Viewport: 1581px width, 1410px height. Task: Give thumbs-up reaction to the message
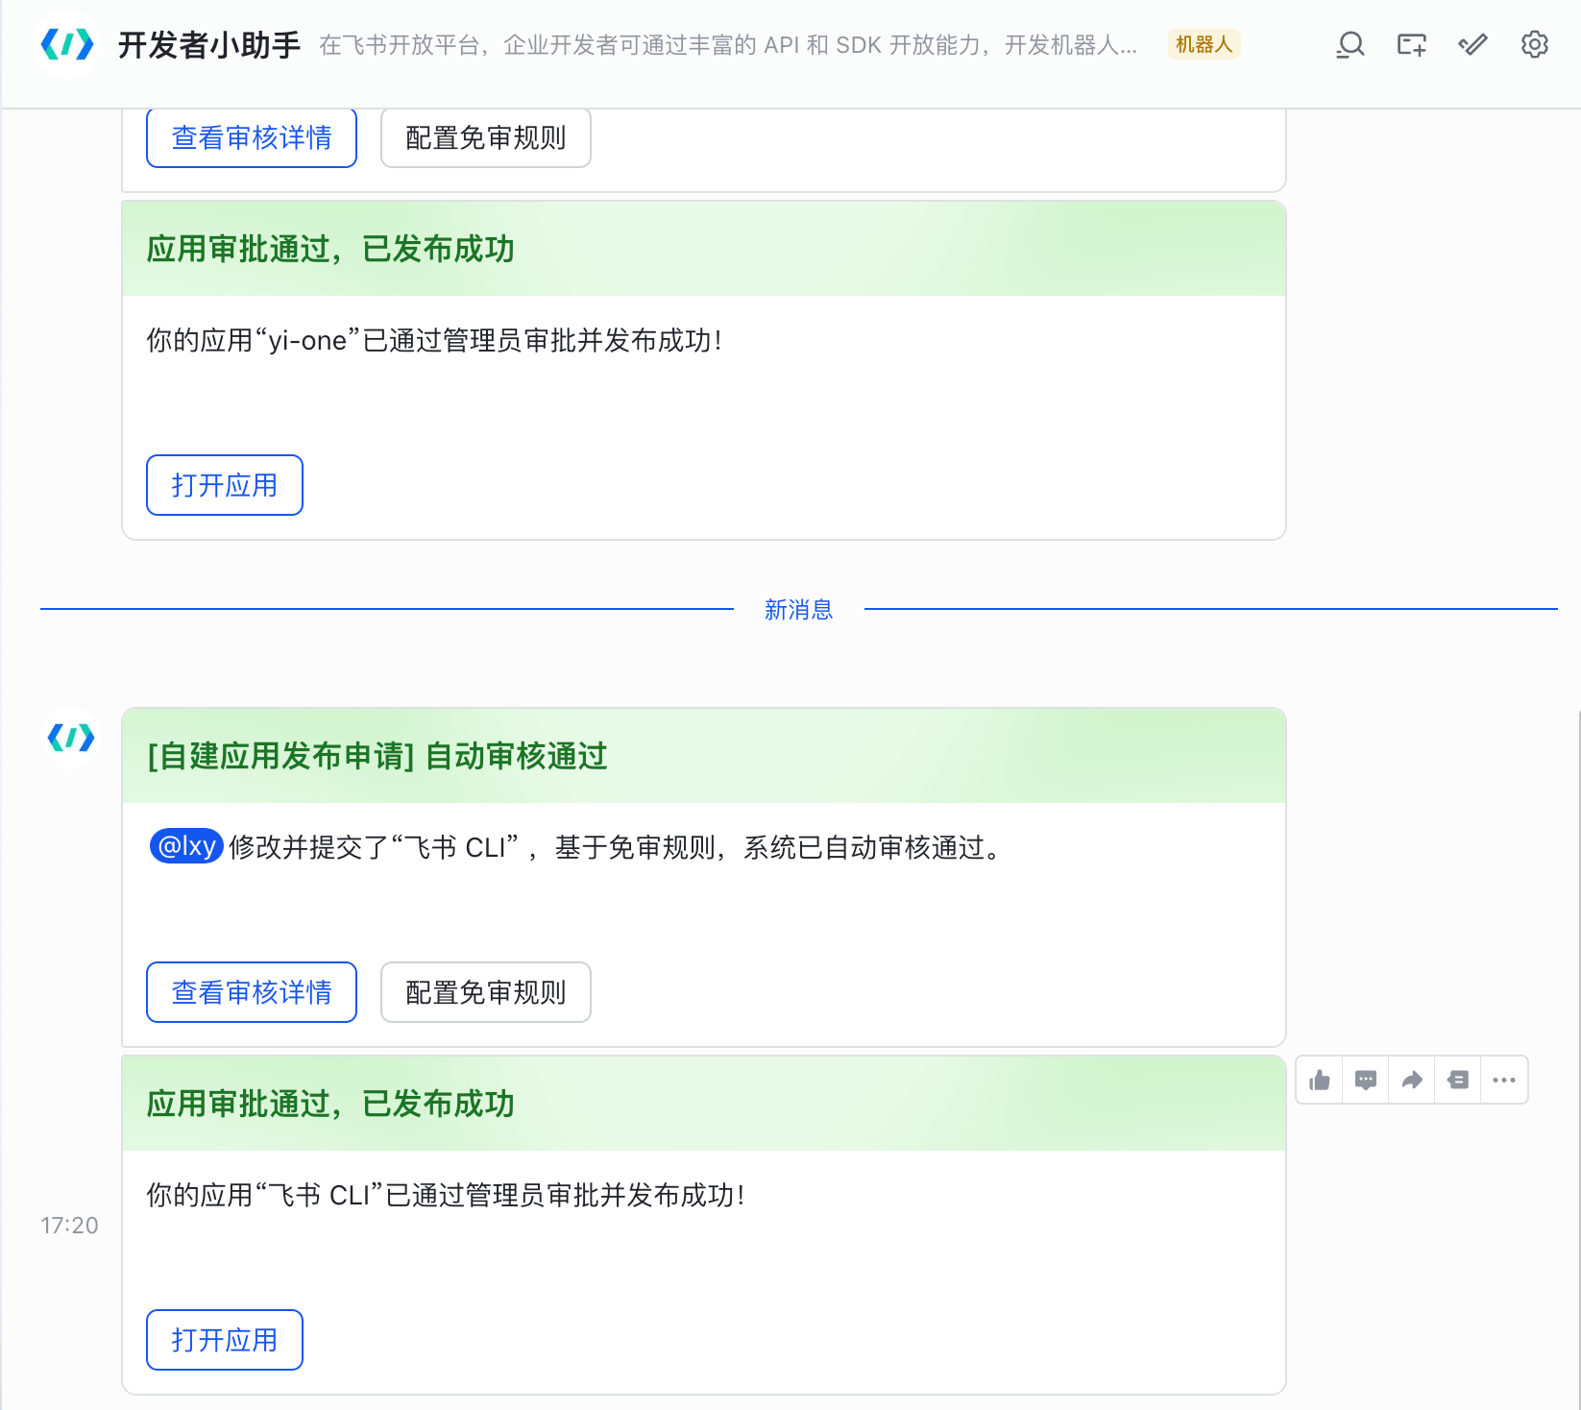pos(1320,1081)
